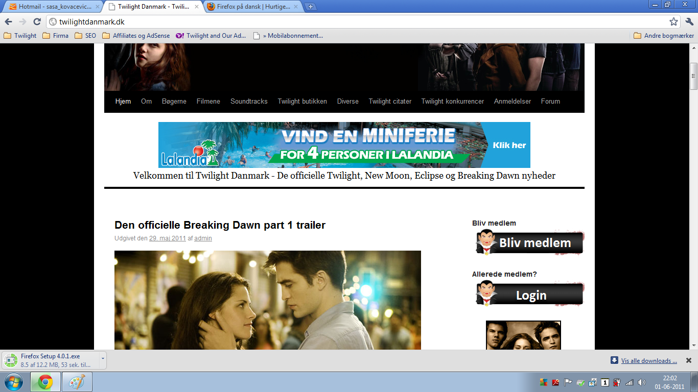Screen dimensions: 698x392
Task: Open the Andre bogmærker folder
Action: tap(664, 36)
